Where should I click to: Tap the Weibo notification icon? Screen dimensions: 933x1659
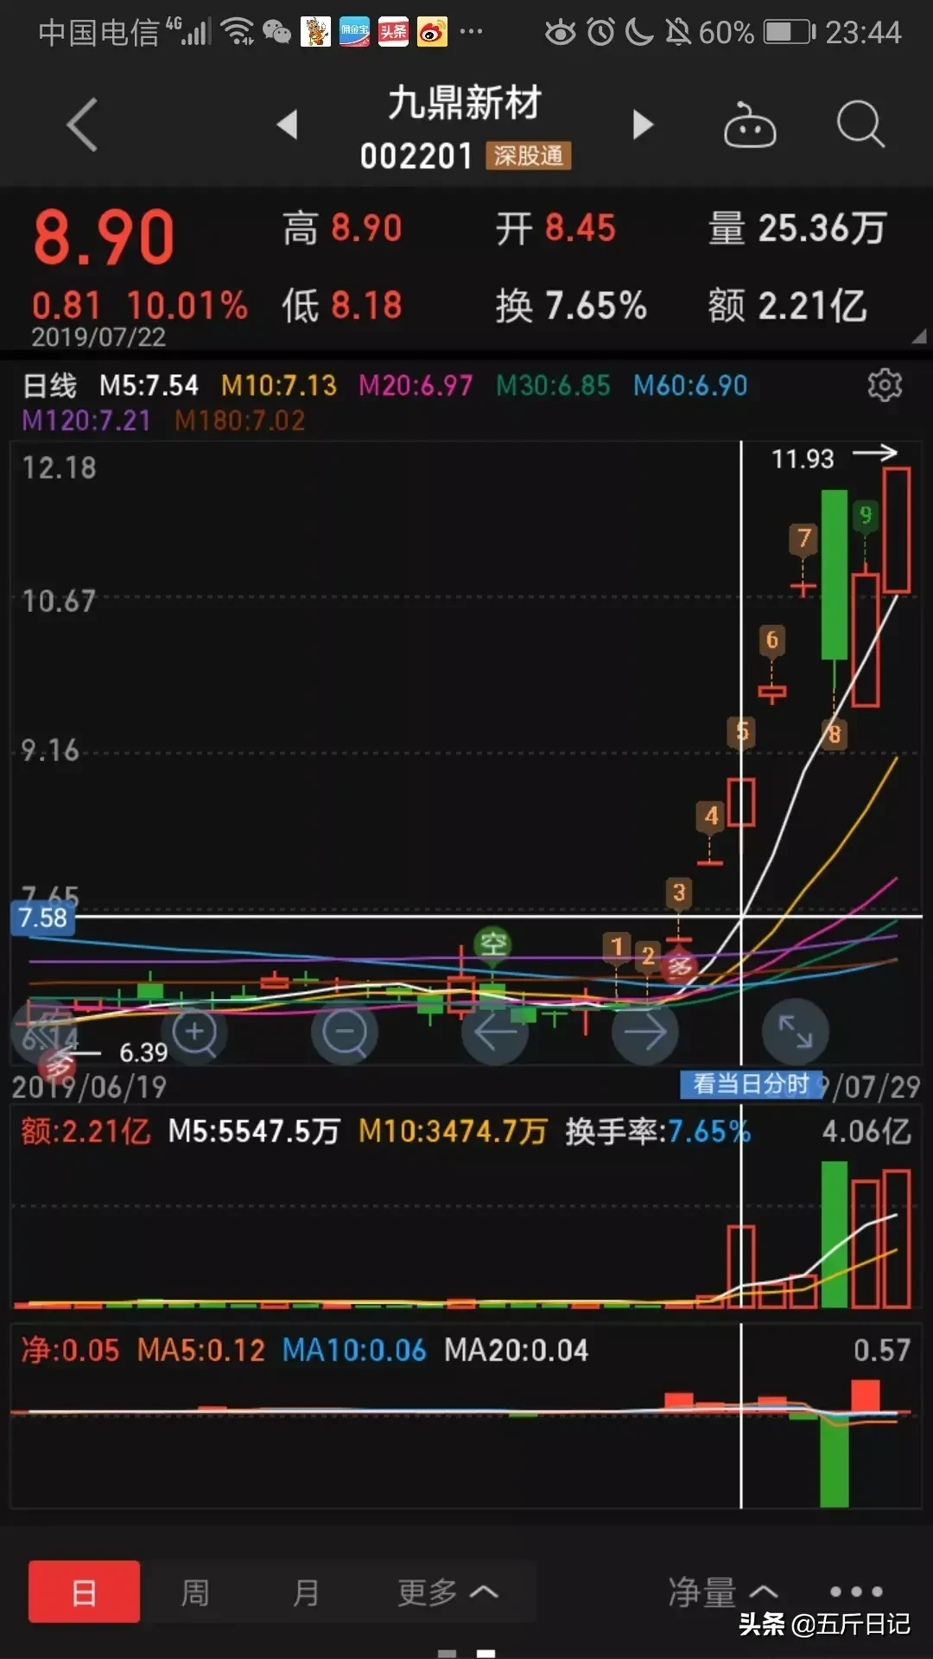click(x=432, y=33)
